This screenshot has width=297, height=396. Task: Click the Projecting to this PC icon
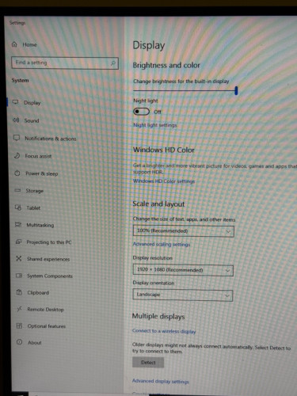point(18,242)
